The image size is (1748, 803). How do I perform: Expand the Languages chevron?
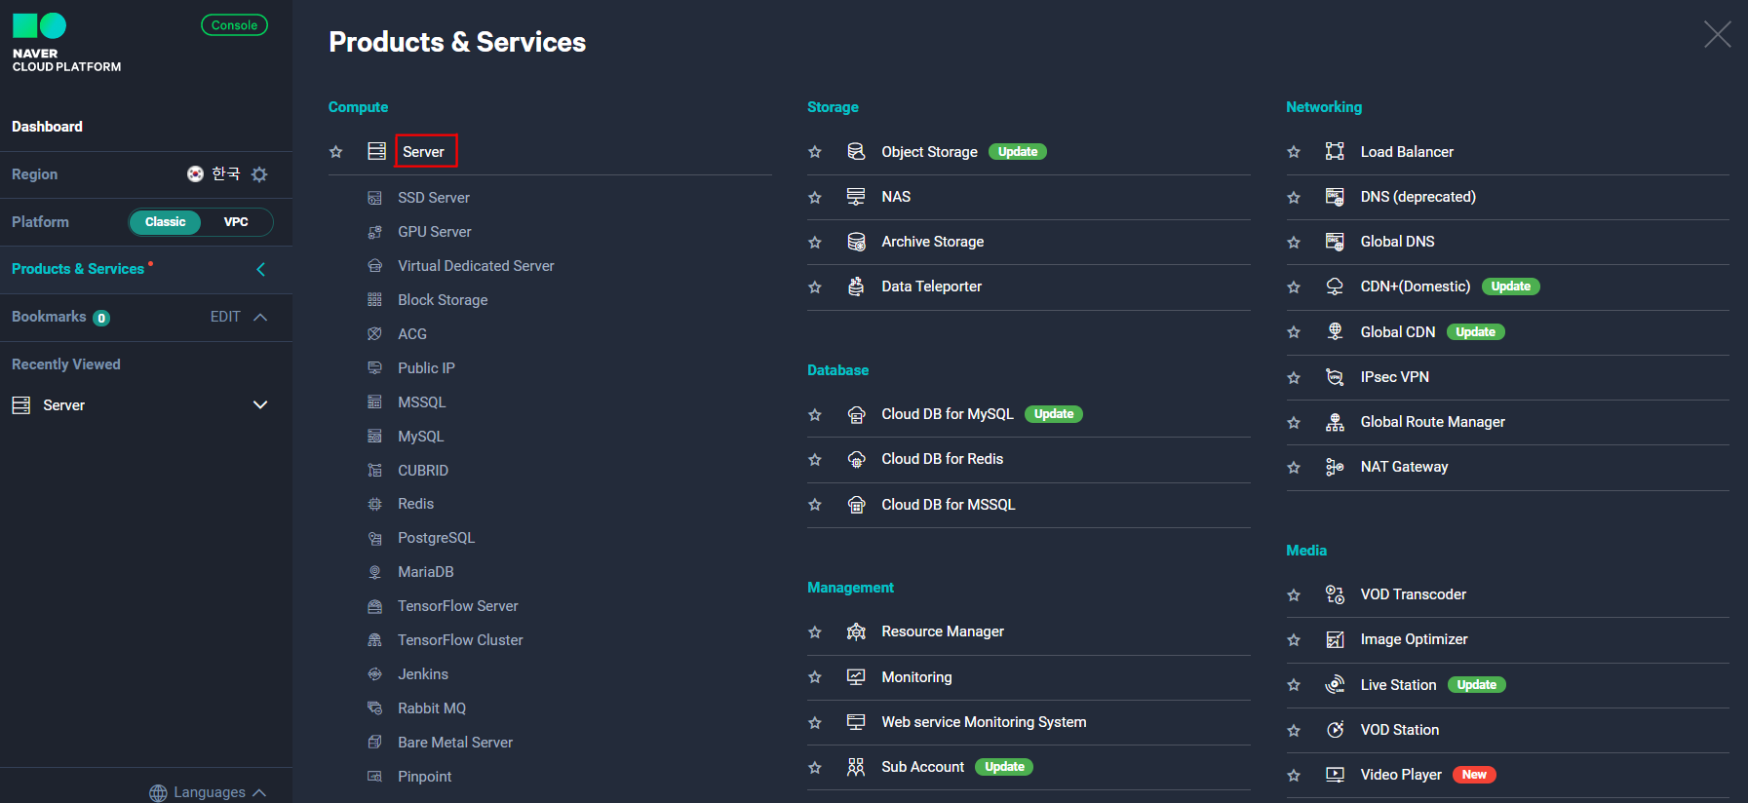pyautogui.click(x=259, y=793)
